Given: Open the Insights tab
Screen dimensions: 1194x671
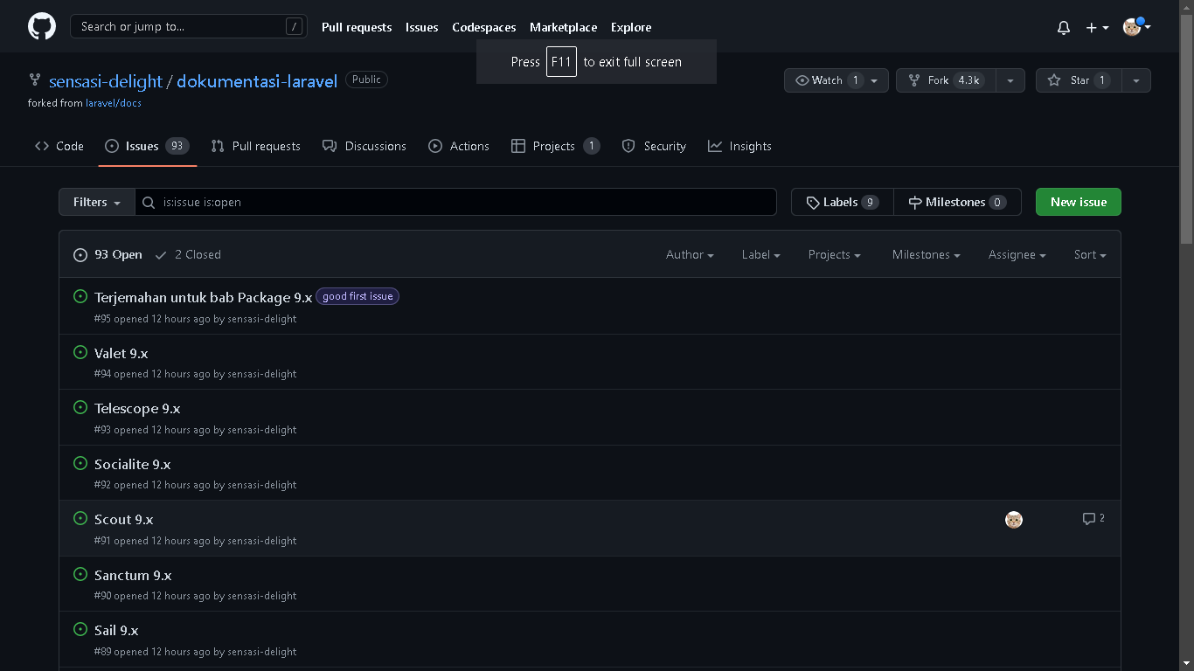Looking at the screenshot, I should coord(739,146).
